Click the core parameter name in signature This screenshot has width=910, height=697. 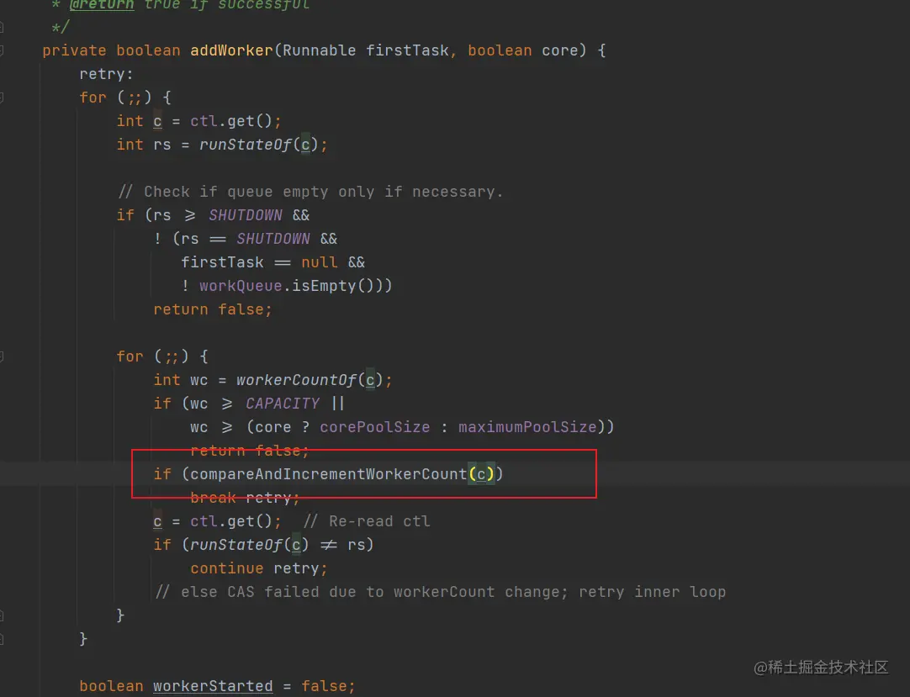click(x=560, y=50)
